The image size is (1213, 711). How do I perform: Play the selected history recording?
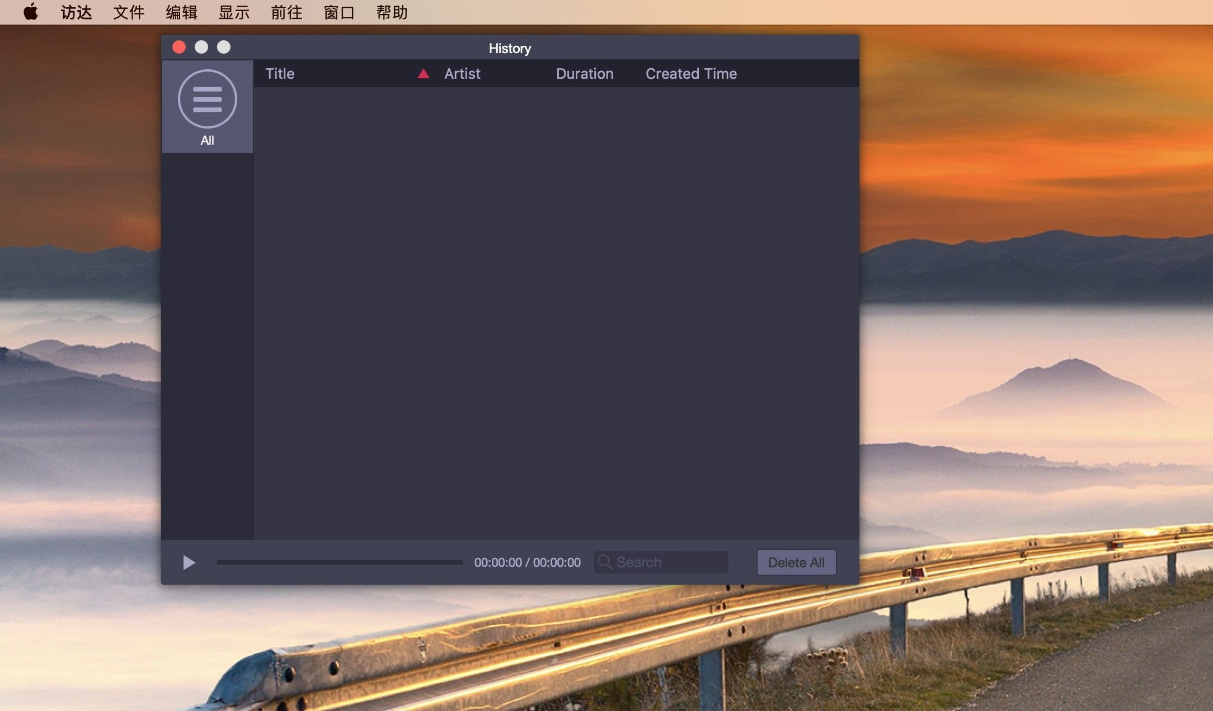(x=189, y=562)
